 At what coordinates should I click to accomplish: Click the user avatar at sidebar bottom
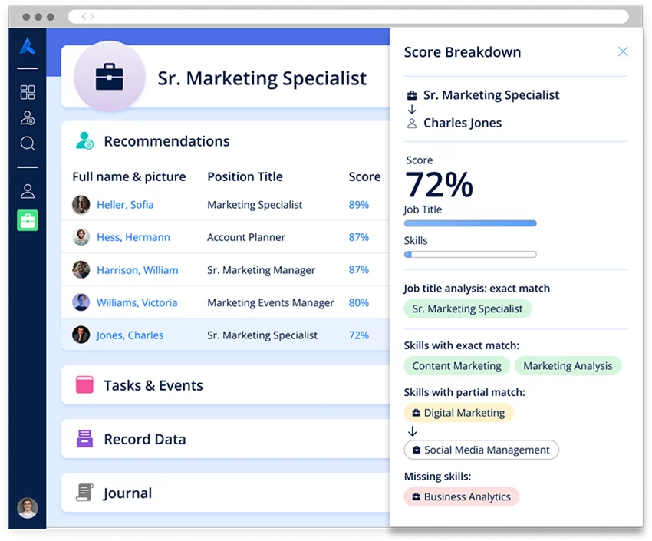[x=28, y=508]
